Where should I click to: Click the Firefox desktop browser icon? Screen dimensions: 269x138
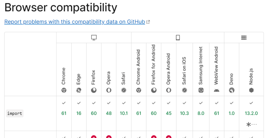coord(94,90)
